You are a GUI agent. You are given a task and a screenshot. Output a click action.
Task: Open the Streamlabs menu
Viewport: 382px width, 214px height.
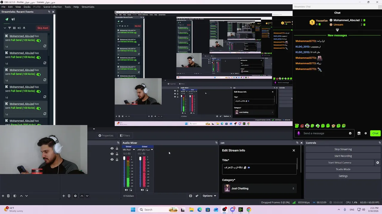tap(88, 7)
